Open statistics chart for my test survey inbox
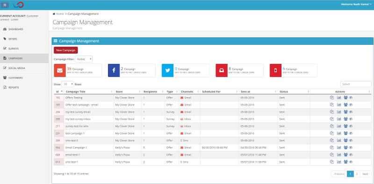 pos(338,119)
